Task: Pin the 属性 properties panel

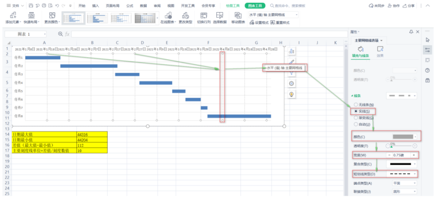Action: (x=411, y=32)
